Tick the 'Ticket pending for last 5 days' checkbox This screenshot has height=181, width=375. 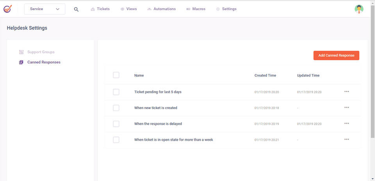(116, 92)
